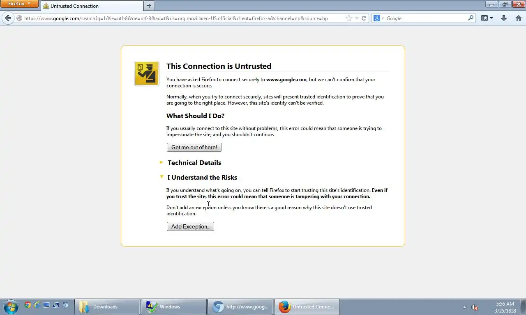526x315 pixels.
Task: Open the orange Firefox menu button
Action: [19, 4]
